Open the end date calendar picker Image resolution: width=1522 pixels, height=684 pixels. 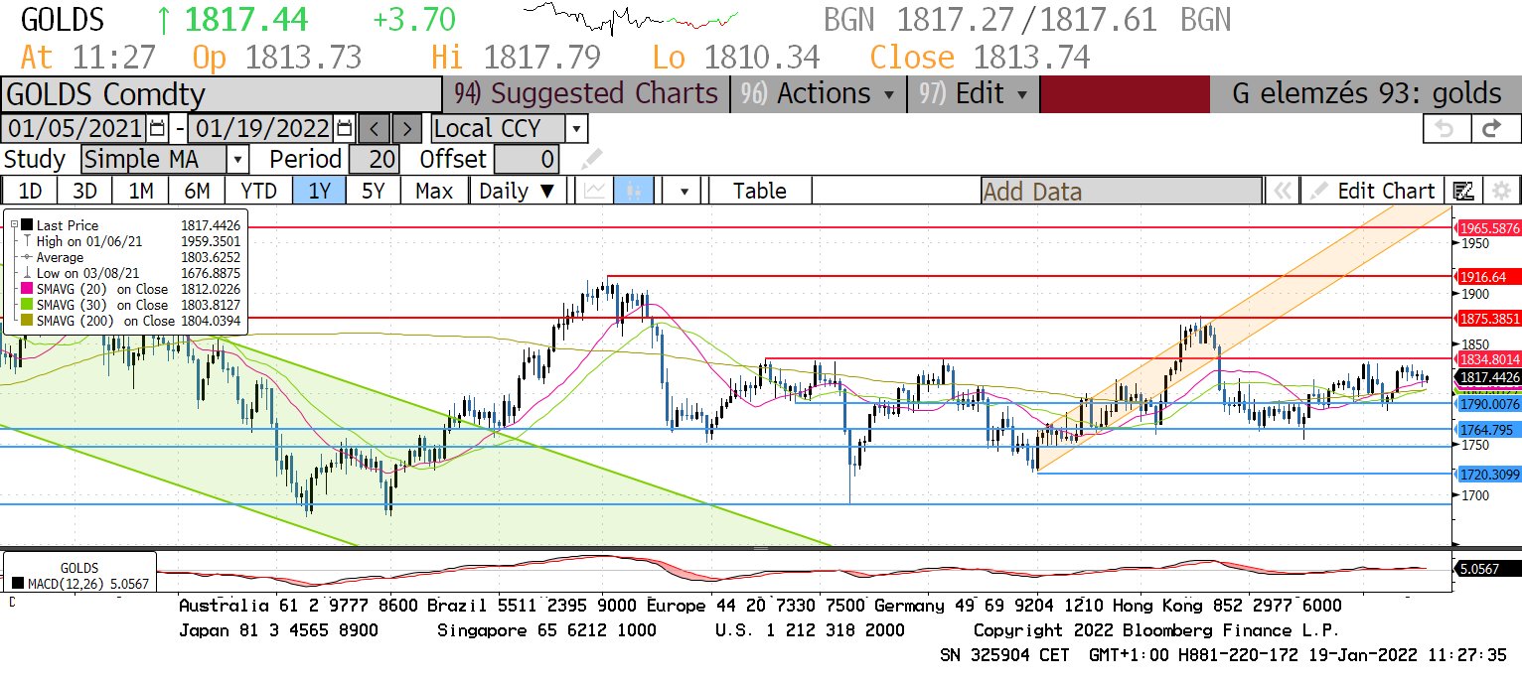click(344, 129)
